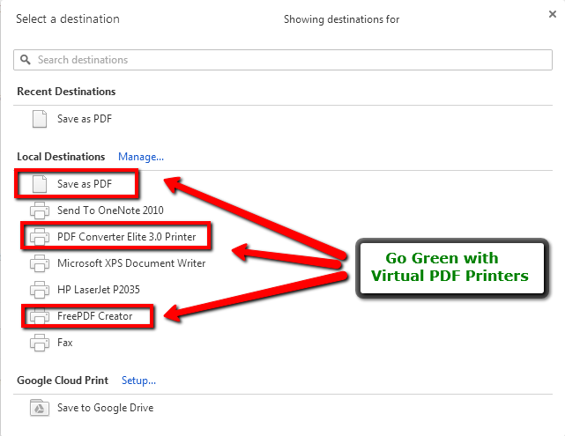This screenshot has height=436, width=565.
Task: Click the search magnifier icon
Action: (26, 59)
